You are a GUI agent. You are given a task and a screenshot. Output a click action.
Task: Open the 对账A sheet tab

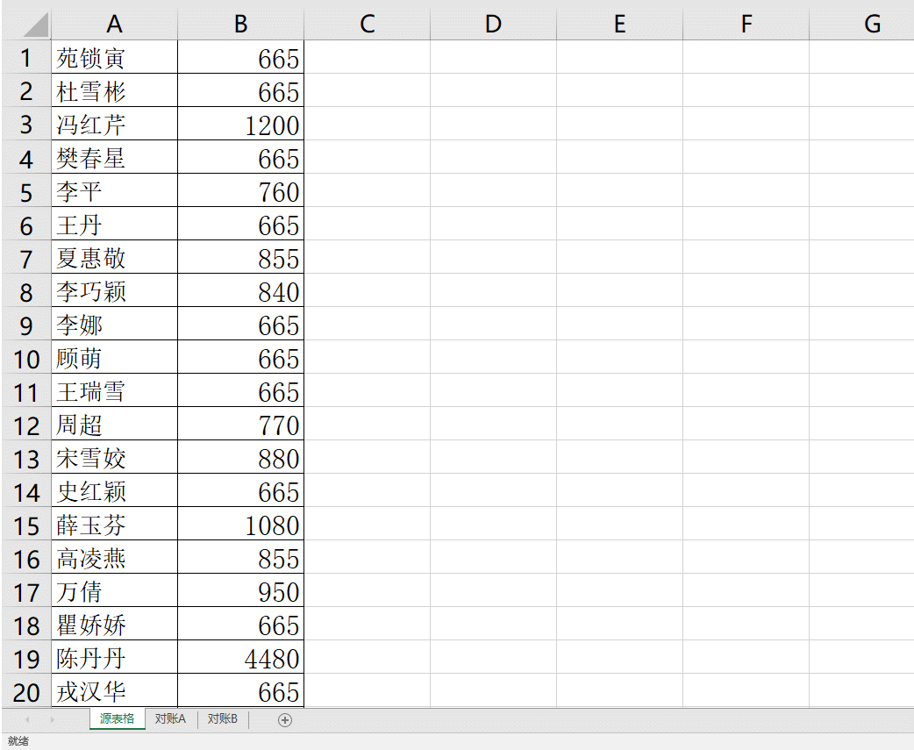click(x=170, y=718)
